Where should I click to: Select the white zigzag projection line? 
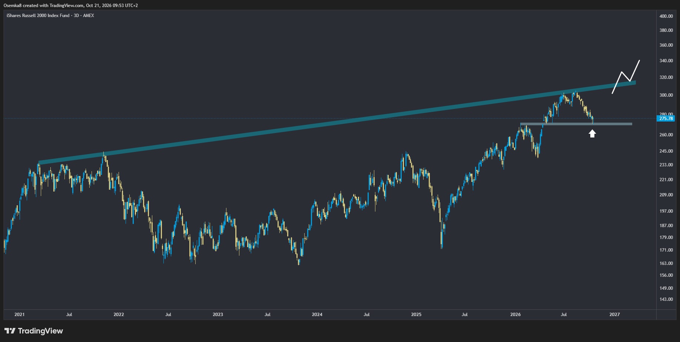626,77
